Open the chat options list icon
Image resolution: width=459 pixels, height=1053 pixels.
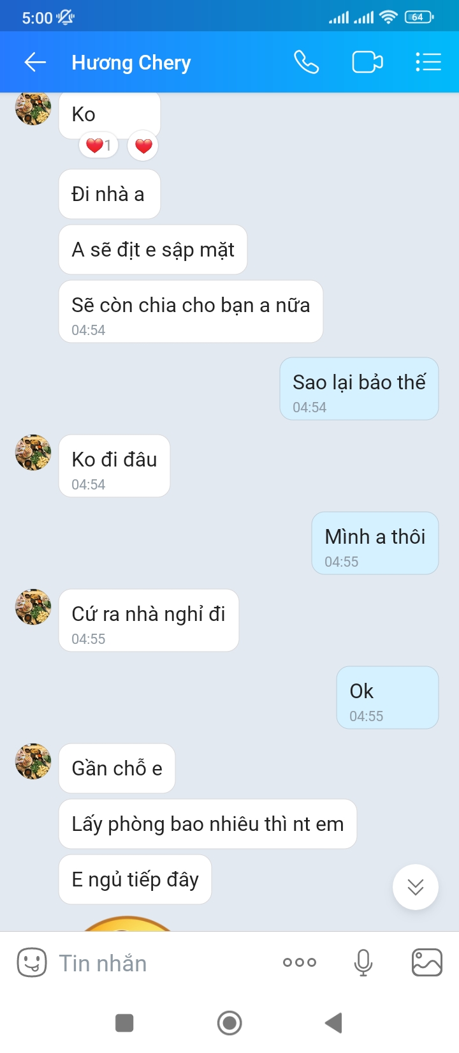click(x=428, y=63)
